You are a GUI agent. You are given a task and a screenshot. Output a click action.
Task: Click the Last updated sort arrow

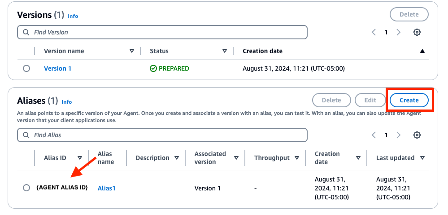click(x=422, y=158)
